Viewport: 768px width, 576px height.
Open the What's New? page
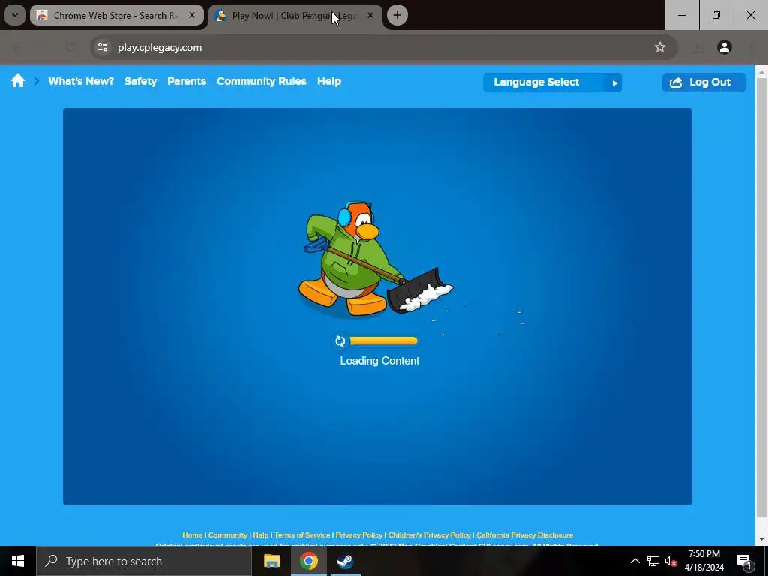(81, 81)
